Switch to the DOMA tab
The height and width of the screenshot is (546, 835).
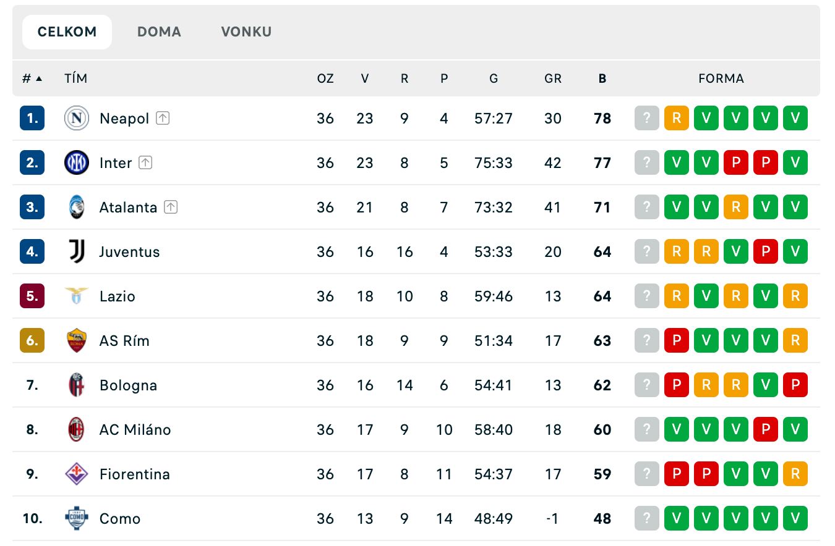159,32
